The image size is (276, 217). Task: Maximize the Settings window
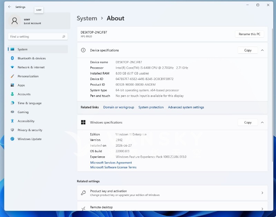click(258, 5)
